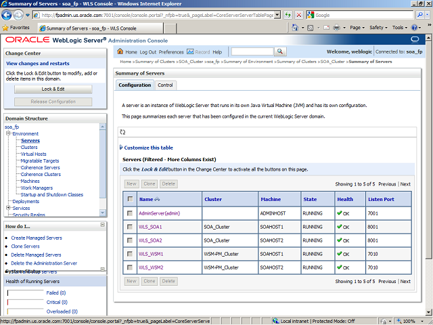This screenshot has width=433, height=325.
Task: Toggle the select-all checkbox in table header
Action: point(129,199)
